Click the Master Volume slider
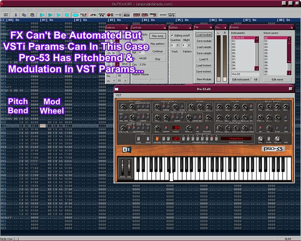 coord(149,79)
